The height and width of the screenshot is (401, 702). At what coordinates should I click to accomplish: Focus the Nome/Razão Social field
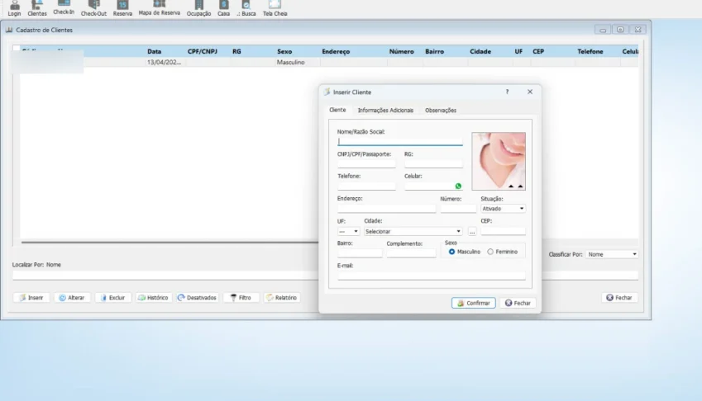point(400,142)
